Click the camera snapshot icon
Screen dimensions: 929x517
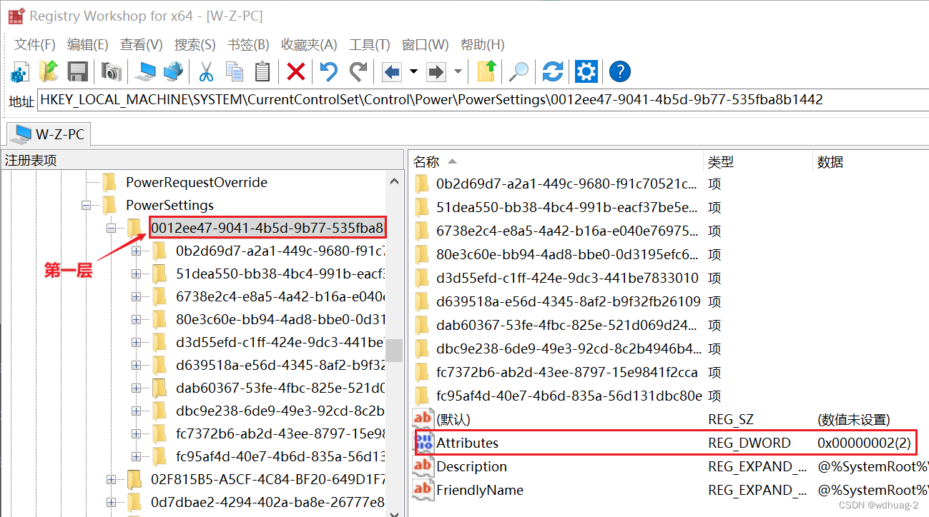111,71
